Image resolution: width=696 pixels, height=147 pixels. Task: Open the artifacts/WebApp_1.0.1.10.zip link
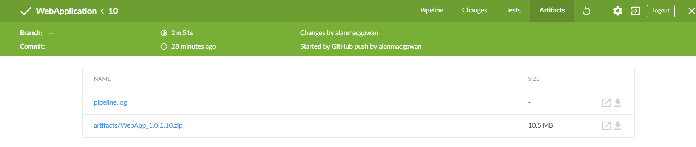(x=138, y=125)
